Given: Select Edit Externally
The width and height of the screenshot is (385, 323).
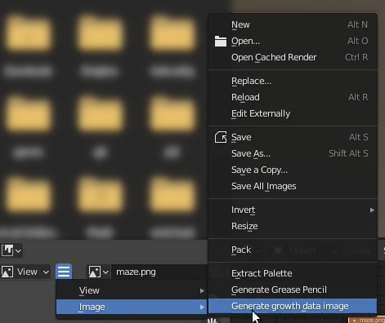Looking at the screenshot, I should [293, 113].
